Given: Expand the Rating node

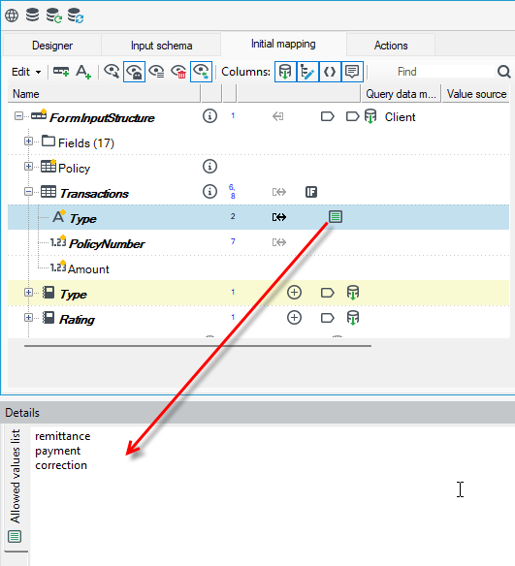Looking at the screenshot, I should pos(28,318).
